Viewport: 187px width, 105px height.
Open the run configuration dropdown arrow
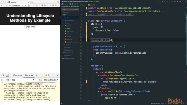[x=162, y=1]
